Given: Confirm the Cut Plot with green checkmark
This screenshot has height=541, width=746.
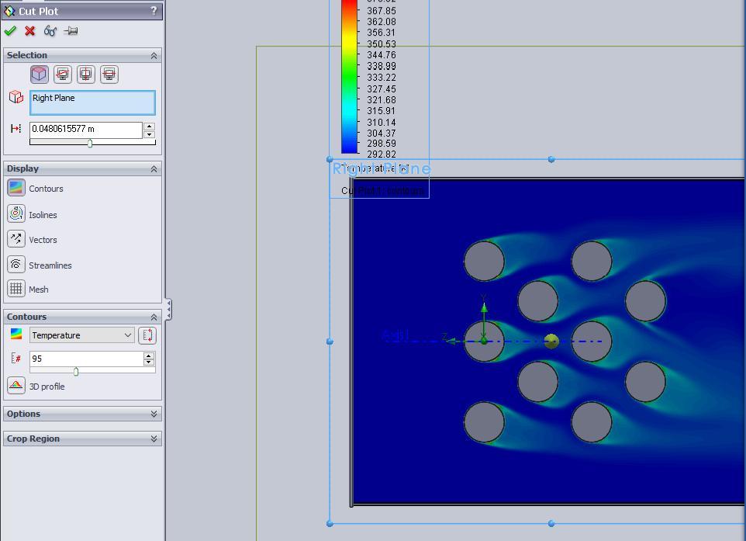Looking at the screenshot, I should pos(10,31).
